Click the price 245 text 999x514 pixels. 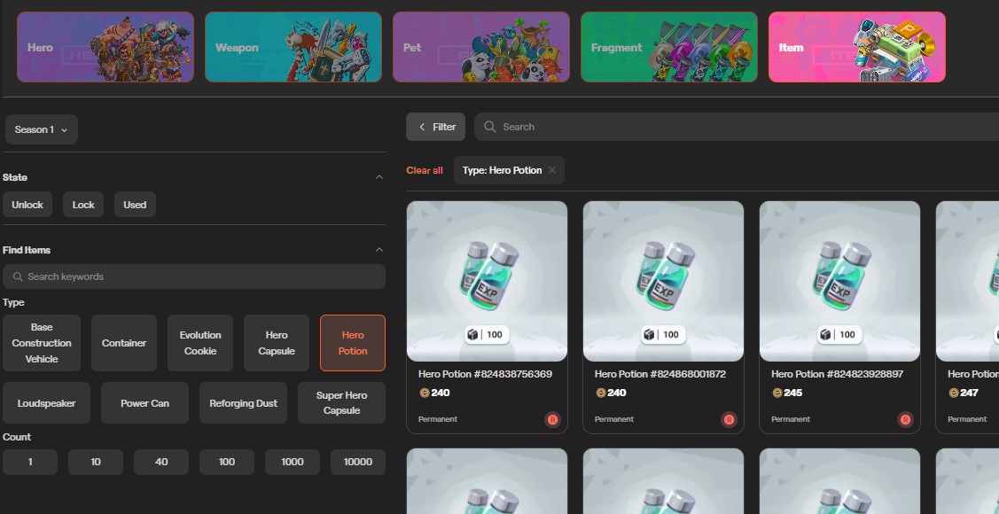(793, 393)
